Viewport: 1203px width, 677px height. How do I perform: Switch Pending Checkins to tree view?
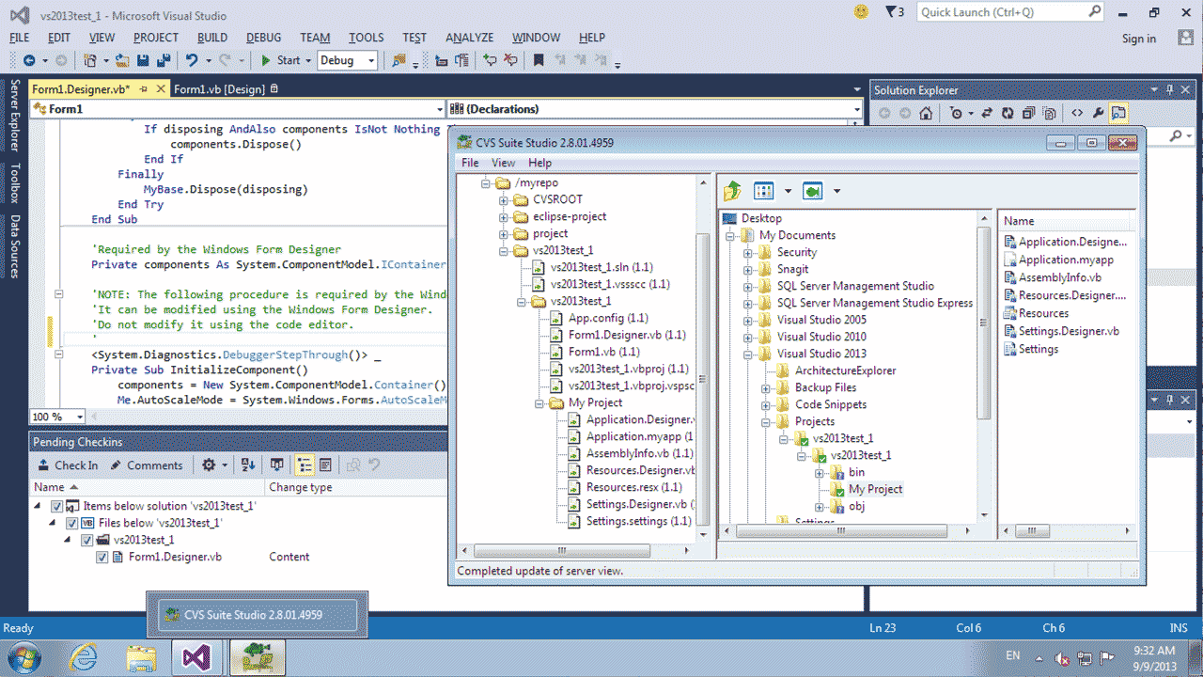pyautogui.click(x=305, y=464)
